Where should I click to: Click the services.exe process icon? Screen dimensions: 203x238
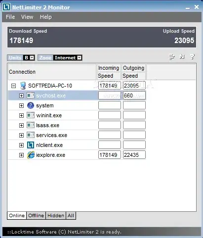point(31,135)
